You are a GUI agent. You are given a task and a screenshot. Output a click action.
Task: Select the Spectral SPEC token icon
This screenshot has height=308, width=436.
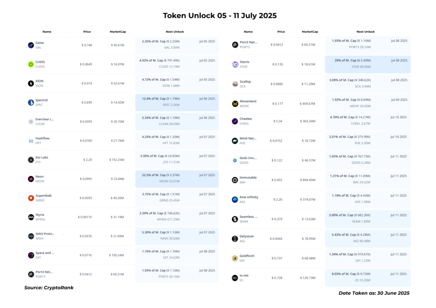[31, 103]
